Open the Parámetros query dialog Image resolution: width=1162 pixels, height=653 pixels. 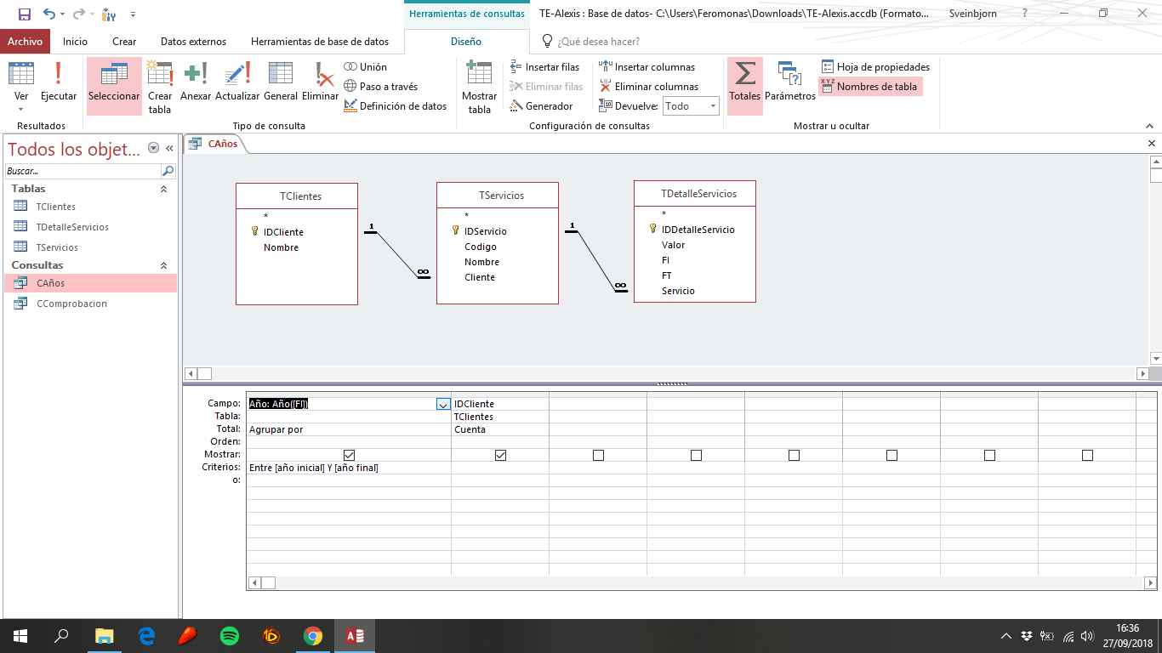point(789,83)
